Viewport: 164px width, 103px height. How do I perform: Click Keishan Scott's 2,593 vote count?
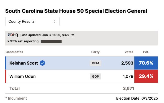pos(127,63)
